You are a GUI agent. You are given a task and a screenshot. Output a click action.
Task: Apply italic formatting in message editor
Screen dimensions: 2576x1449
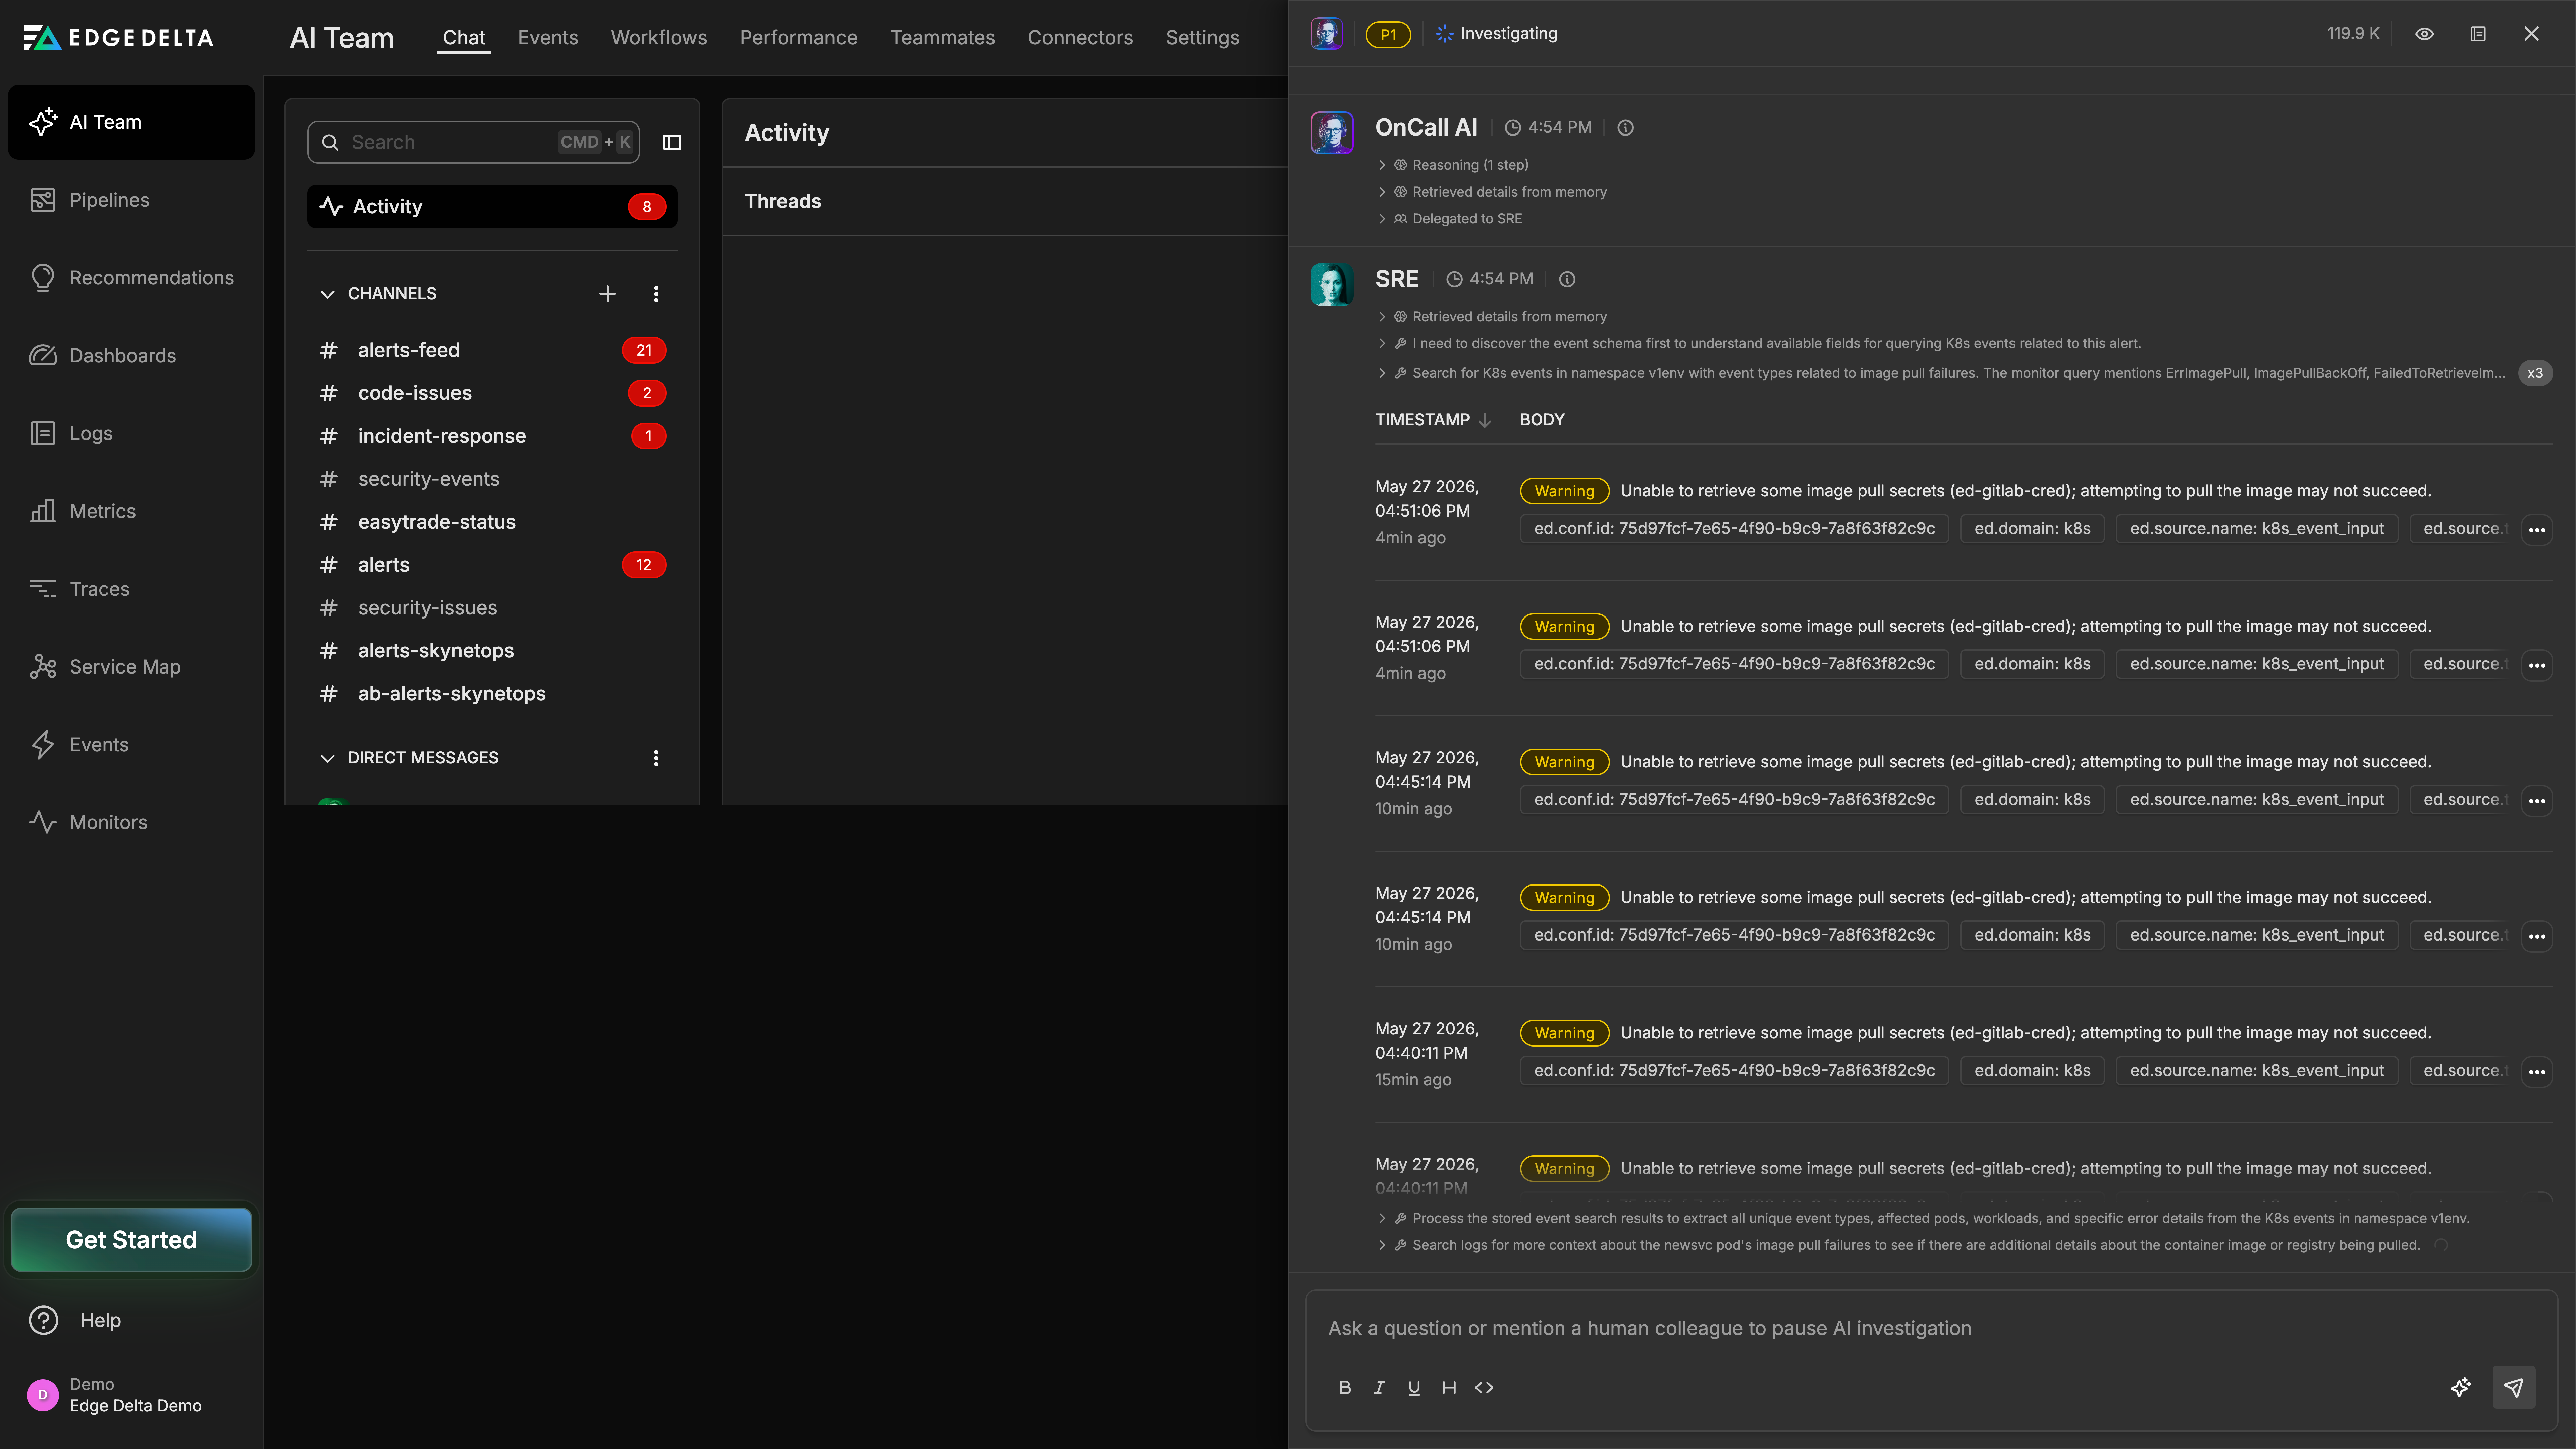[x=1379, y=1388]
